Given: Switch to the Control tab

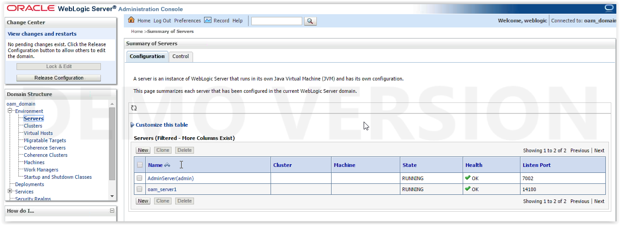Looking at the screenshot, I should coord(181,57).
